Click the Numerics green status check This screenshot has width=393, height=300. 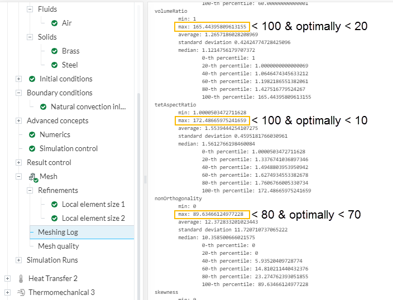(32, 135)
